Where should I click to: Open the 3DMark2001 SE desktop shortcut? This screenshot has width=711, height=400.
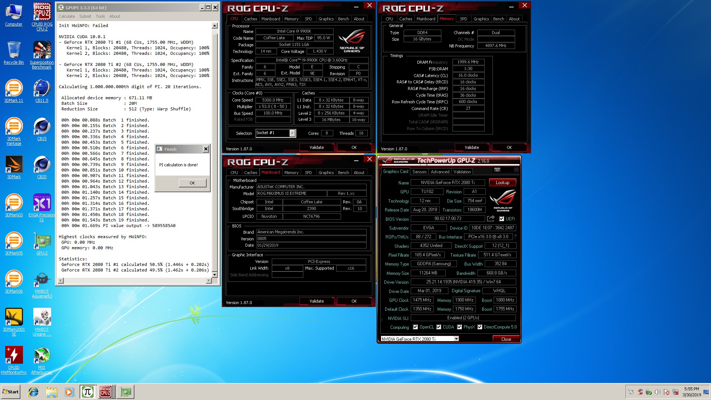pos(14,322)
